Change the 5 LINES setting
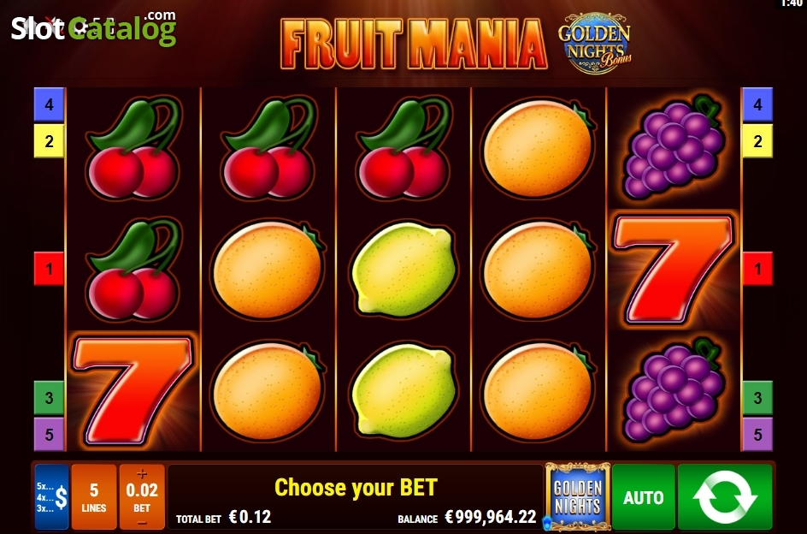The image size is (807, 534). (94, 497)
